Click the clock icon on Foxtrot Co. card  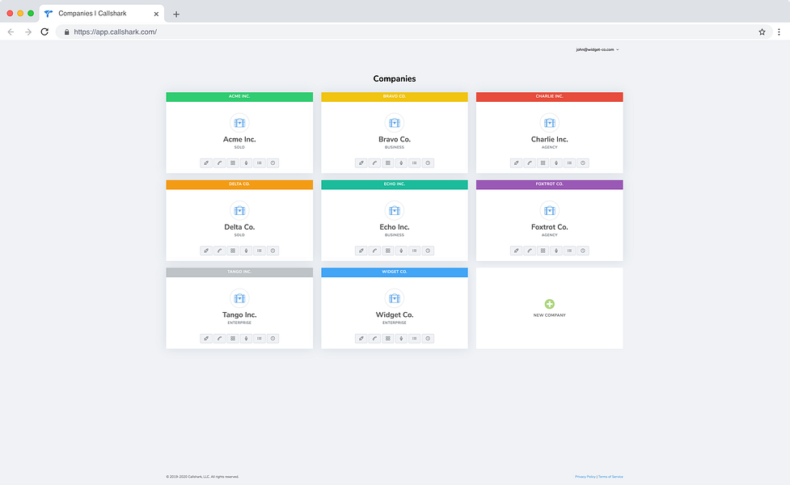click(583, 251)
